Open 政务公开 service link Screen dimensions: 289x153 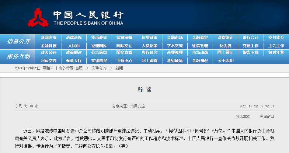tap(48, 53)
